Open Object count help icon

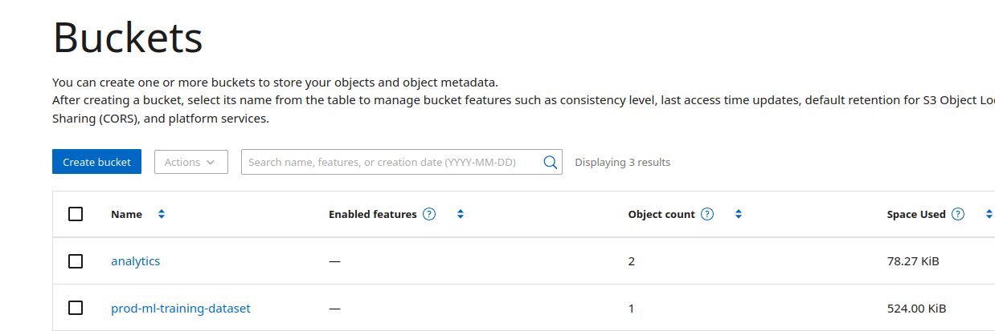[x=707, y=214]
